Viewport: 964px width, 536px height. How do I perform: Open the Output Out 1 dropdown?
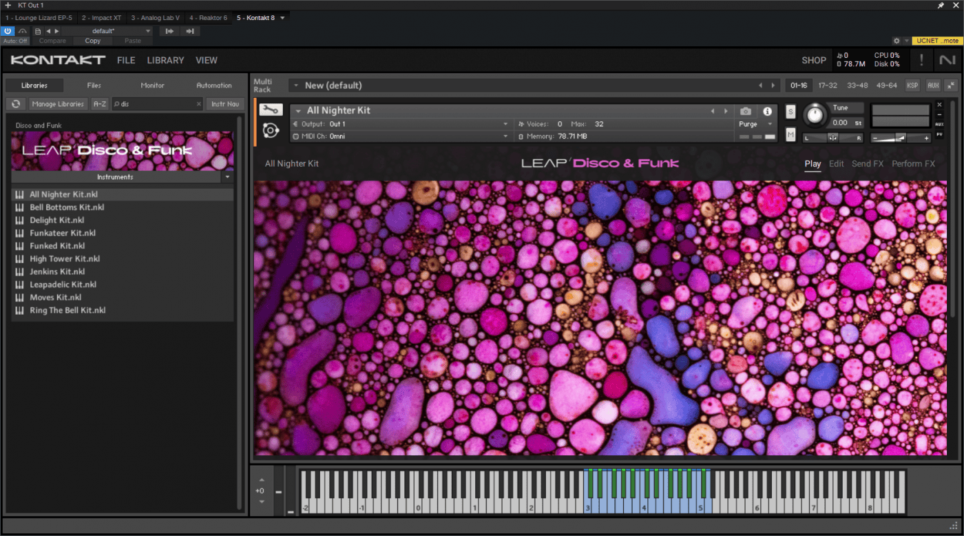[x=401, y=124]
